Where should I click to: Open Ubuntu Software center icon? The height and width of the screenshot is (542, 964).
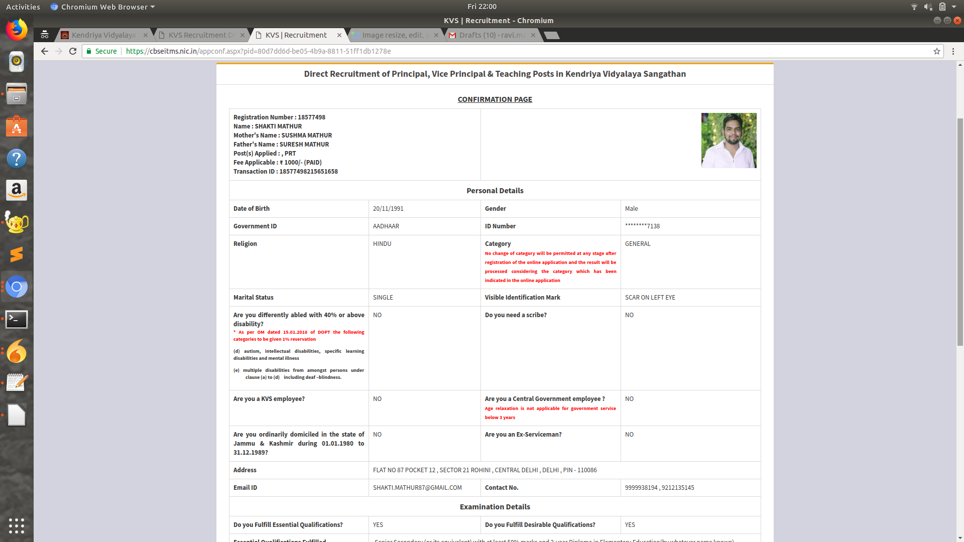(17, 126)
